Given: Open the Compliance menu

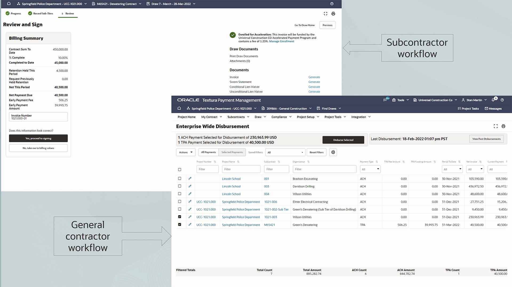Looking at the screenshot, I should pyautogui.click(x=281, y=117).
